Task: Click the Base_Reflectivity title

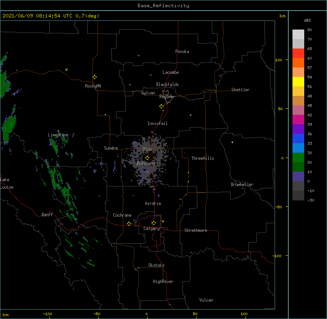Action: tap(163, 6)
